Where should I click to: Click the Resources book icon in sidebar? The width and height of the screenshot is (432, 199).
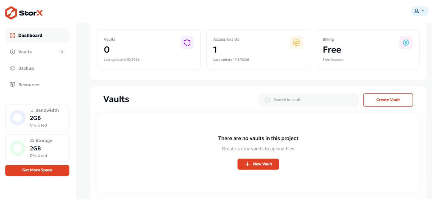(x=12, y=85)
